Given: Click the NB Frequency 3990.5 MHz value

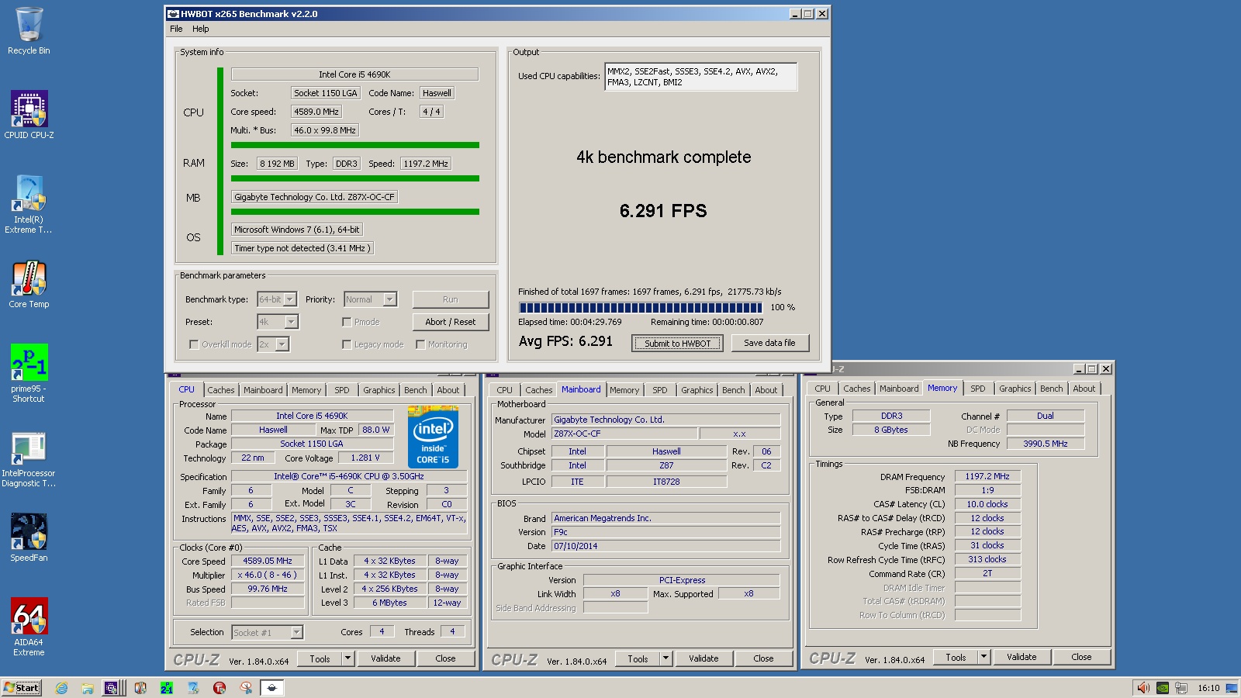Looking at the screenshot, I should point(1045,444).
